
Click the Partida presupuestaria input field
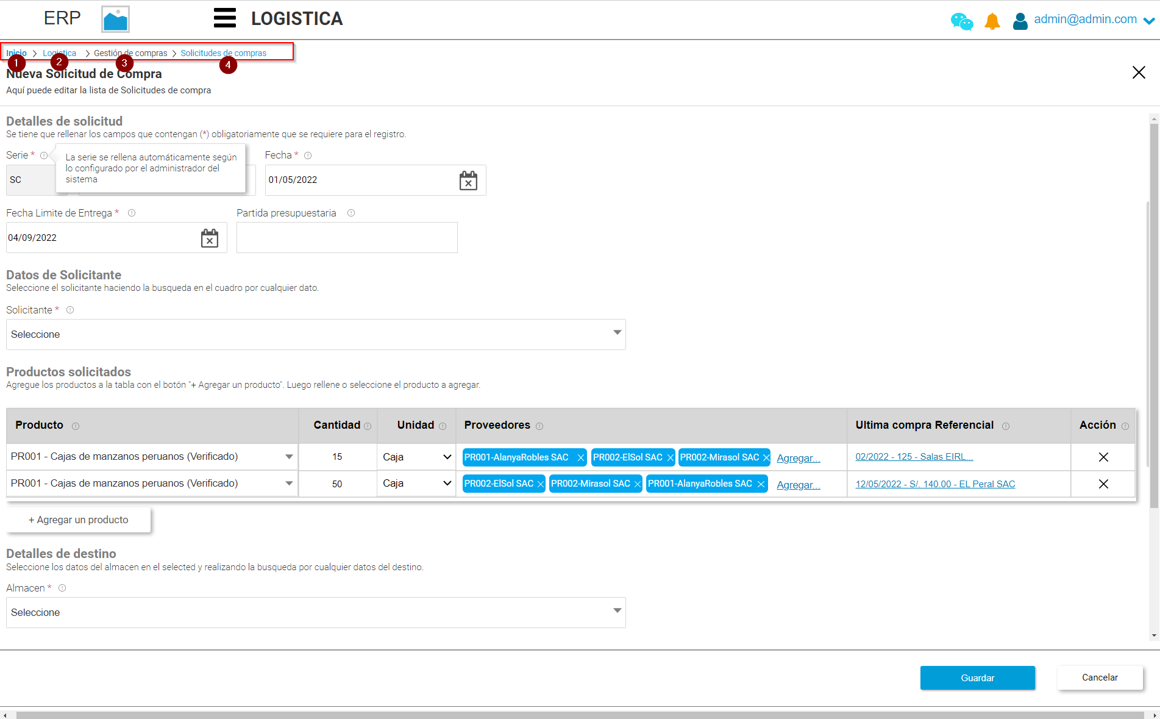(346, 237)
